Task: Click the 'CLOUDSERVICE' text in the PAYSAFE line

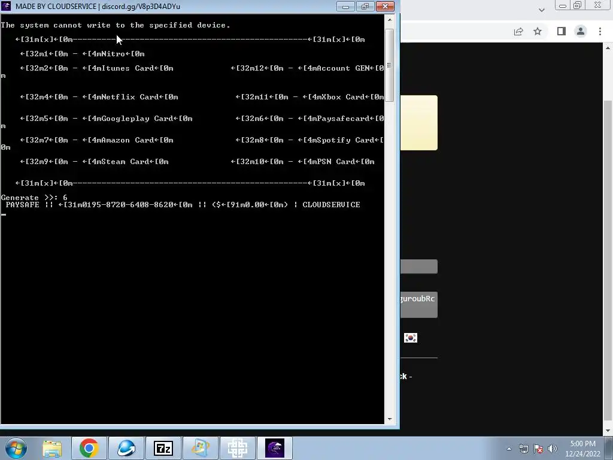Action: point(331,205)
